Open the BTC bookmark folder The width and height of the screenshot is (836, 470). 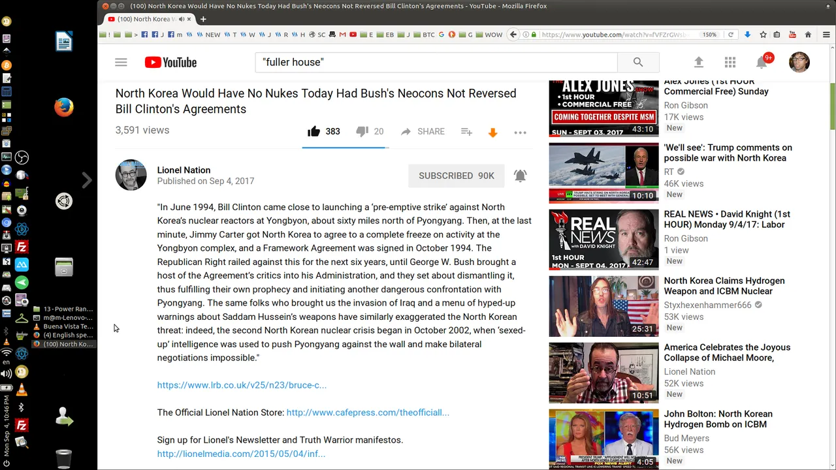424,35
